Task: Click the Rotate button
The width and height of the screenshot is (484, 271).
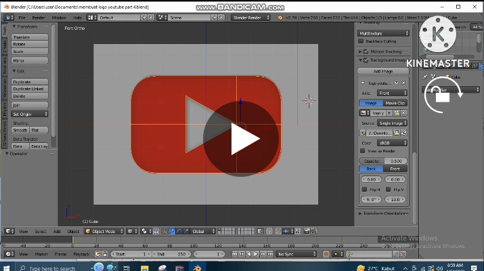Action: pos(30,44)
